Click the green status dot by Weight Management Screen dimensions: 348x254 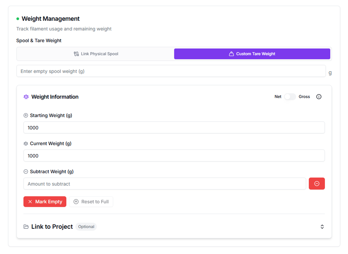click(x=18, y=19)
